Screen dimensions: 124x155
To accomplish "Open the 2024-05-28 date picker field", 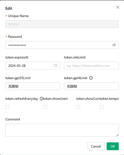I will 33,66.
